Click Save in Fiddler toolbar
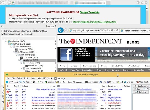Viewport: 150px width, 110px height. [111, 82]
